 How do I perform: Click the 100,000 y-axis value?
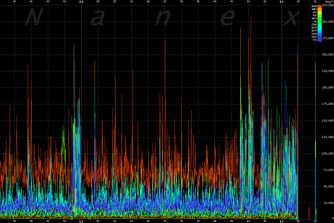pyautogui.click(x=328, y=154)
